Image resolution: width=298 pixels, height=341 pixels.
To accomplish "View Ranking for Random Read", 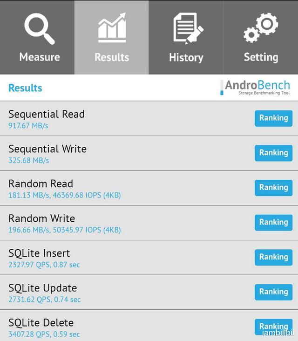I will point(273,188).
